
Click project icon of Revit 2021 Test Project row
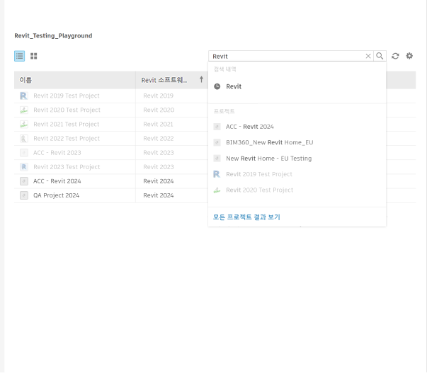24,124
